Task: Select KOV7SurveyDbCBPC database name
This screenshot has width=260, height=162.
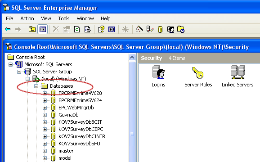Action: pyautogui.click(x=81, y=129)
